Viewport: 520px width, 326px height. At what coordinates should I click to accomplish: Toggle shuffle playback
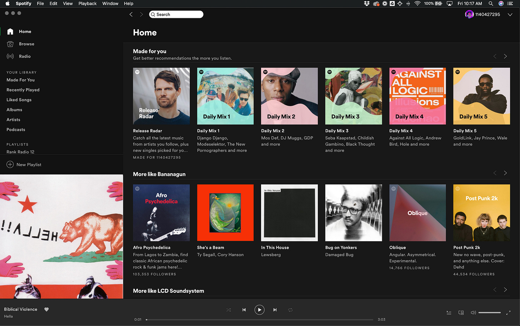tap(229, 310)
